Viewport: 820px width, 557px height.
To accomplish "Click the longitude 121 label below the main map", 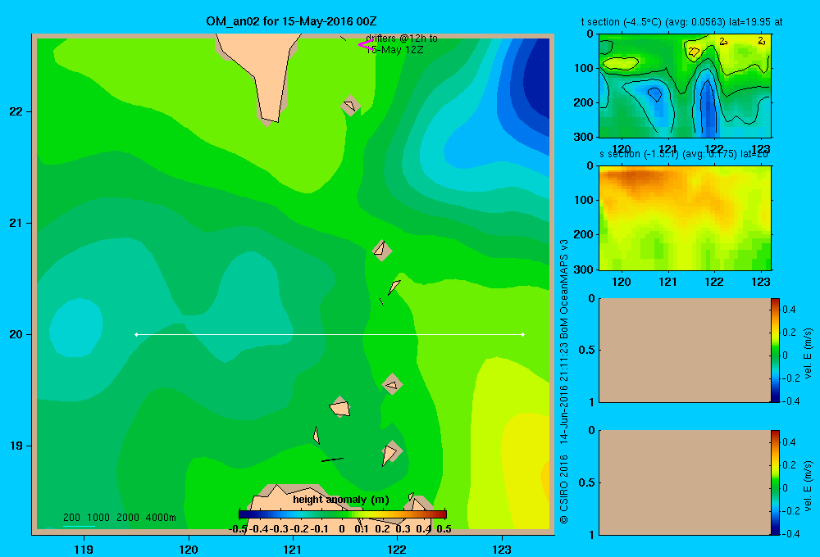I will (293, 549).
